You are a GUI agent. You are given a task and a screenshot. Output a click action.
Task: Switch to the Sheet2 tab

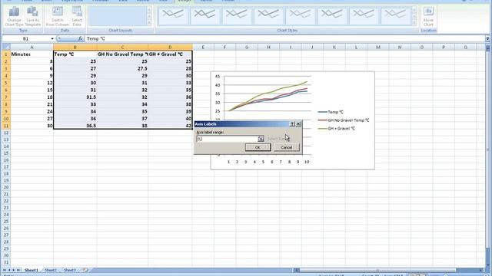(x=51, y=270)
